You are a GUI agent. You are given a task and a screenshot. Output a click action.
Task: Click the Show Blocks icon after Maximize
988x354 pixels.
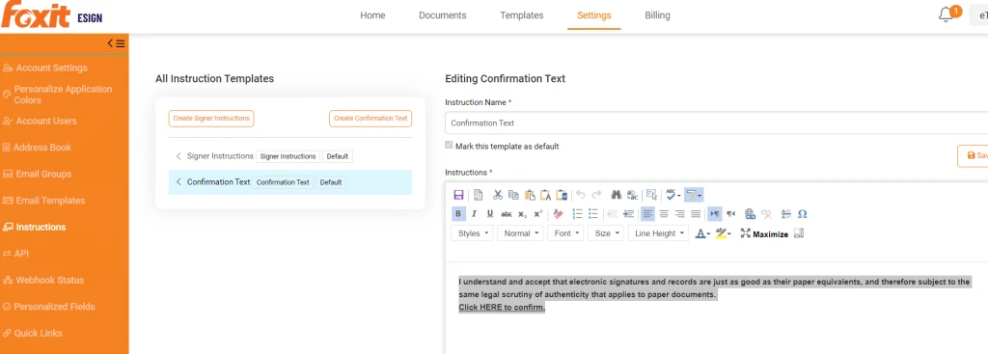(x=799, y=233)
